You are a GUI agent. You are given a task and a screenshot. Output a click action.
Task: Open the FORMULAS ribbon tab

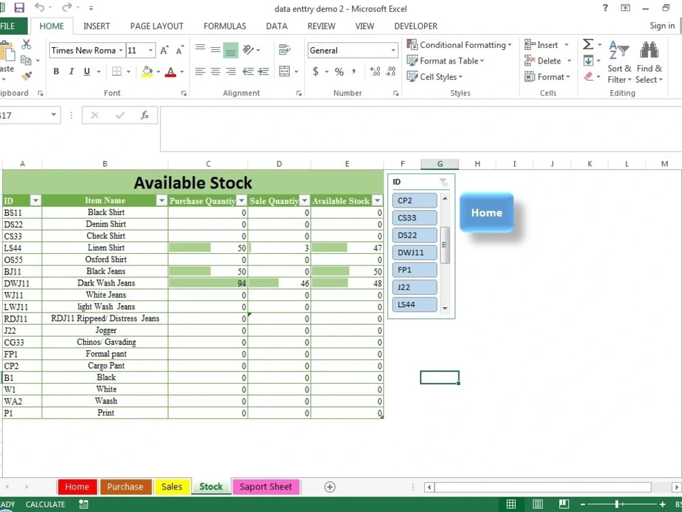click(225, 26)
